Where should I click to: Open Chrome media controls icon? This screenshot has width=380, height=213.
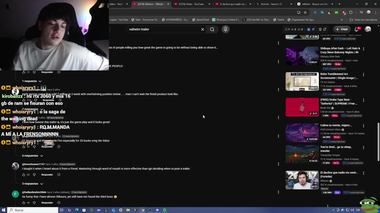pyautogui.click(x=361, y=12)
